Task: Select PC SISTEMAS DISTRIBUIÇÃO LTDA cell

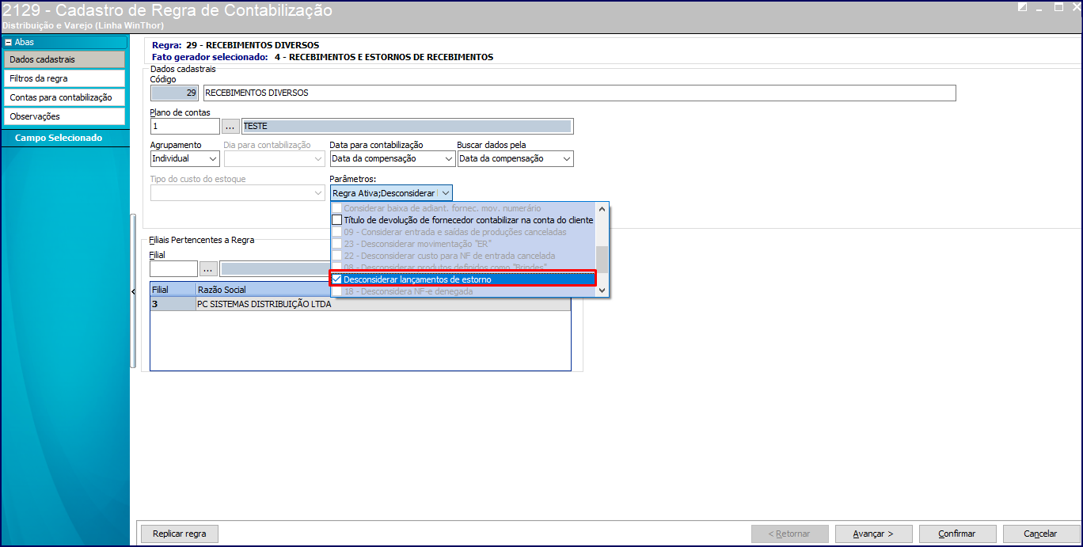Action: [x=383, y=304]
